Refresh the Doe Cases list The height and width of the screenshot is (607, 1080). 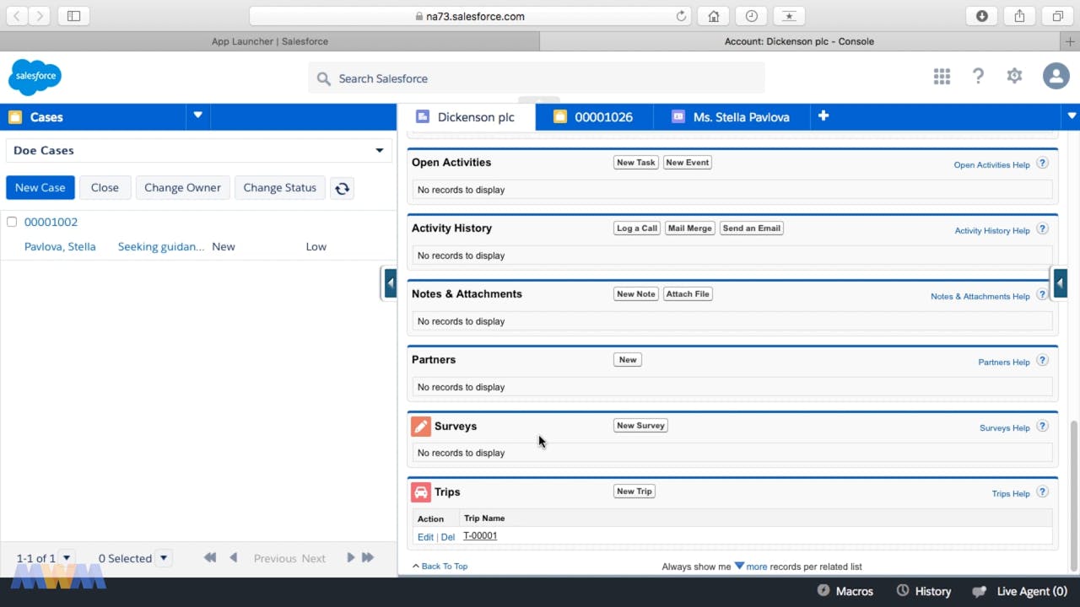[342, 188]
